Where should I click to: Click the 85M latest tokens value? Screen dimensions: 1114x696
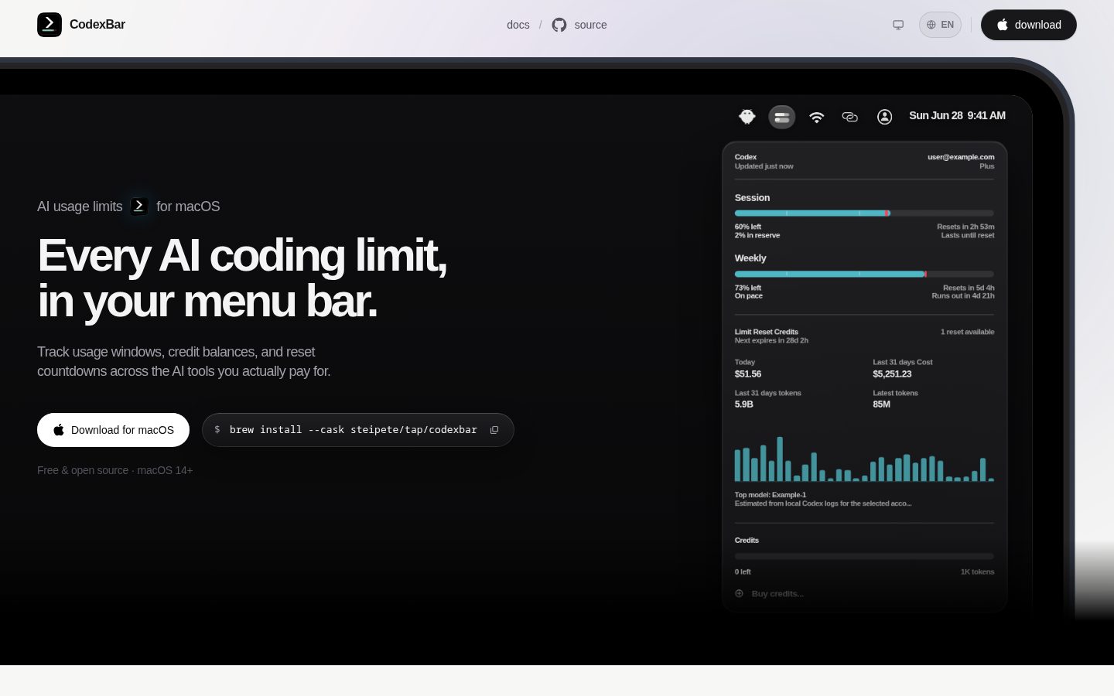pos(882,404)
